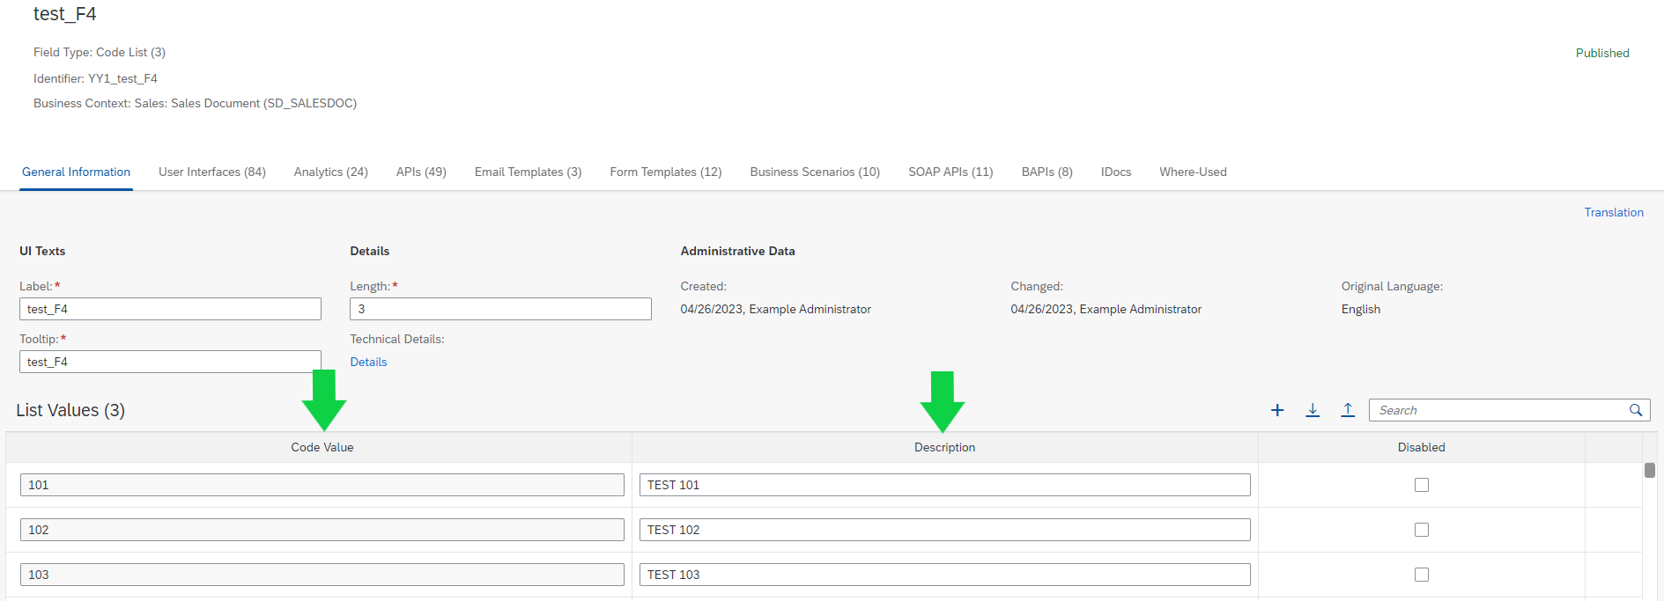This screenshot has width=1664, height=601.
Task: Click the Disabled column header
Action: pyautogui.click(x=1422, y=447)
